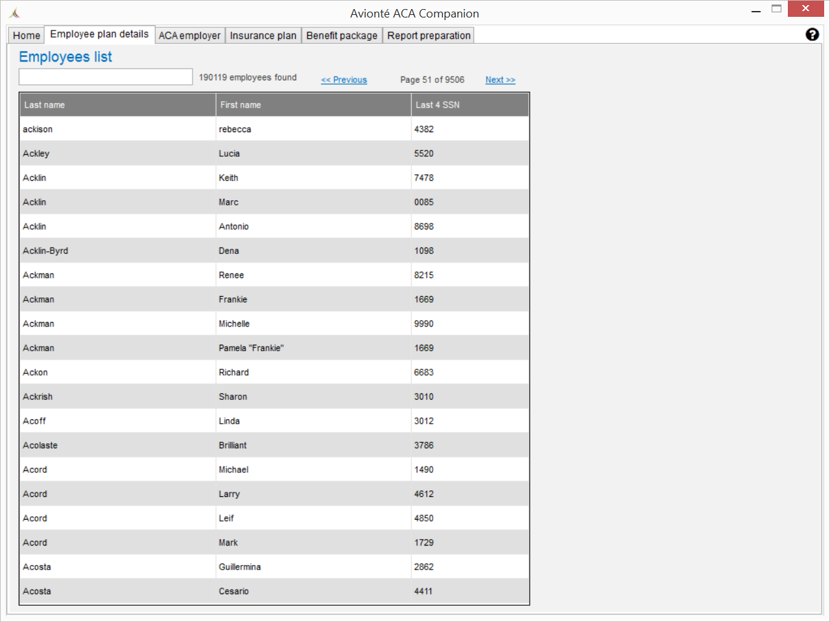Click SSN value 1098
Image resolution: width=830 pixels, height=622 pixels.
pos(424,251)
